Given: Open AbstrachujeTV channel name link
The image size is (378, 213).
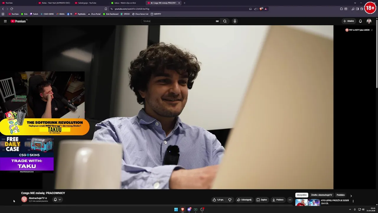Looking at the screenshot, I should (x=37, y=198).
